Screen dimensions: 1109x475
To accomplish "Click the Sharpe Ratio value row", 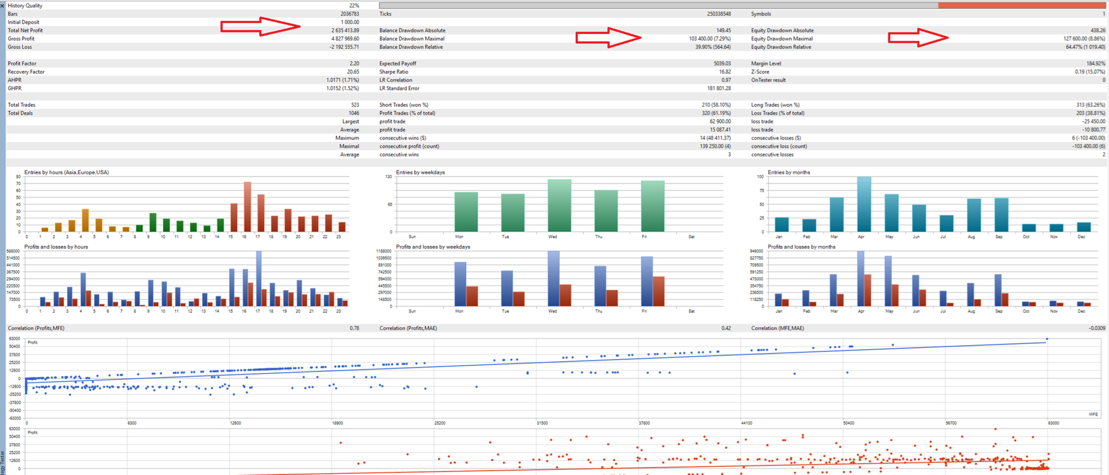I will [555, 72].
